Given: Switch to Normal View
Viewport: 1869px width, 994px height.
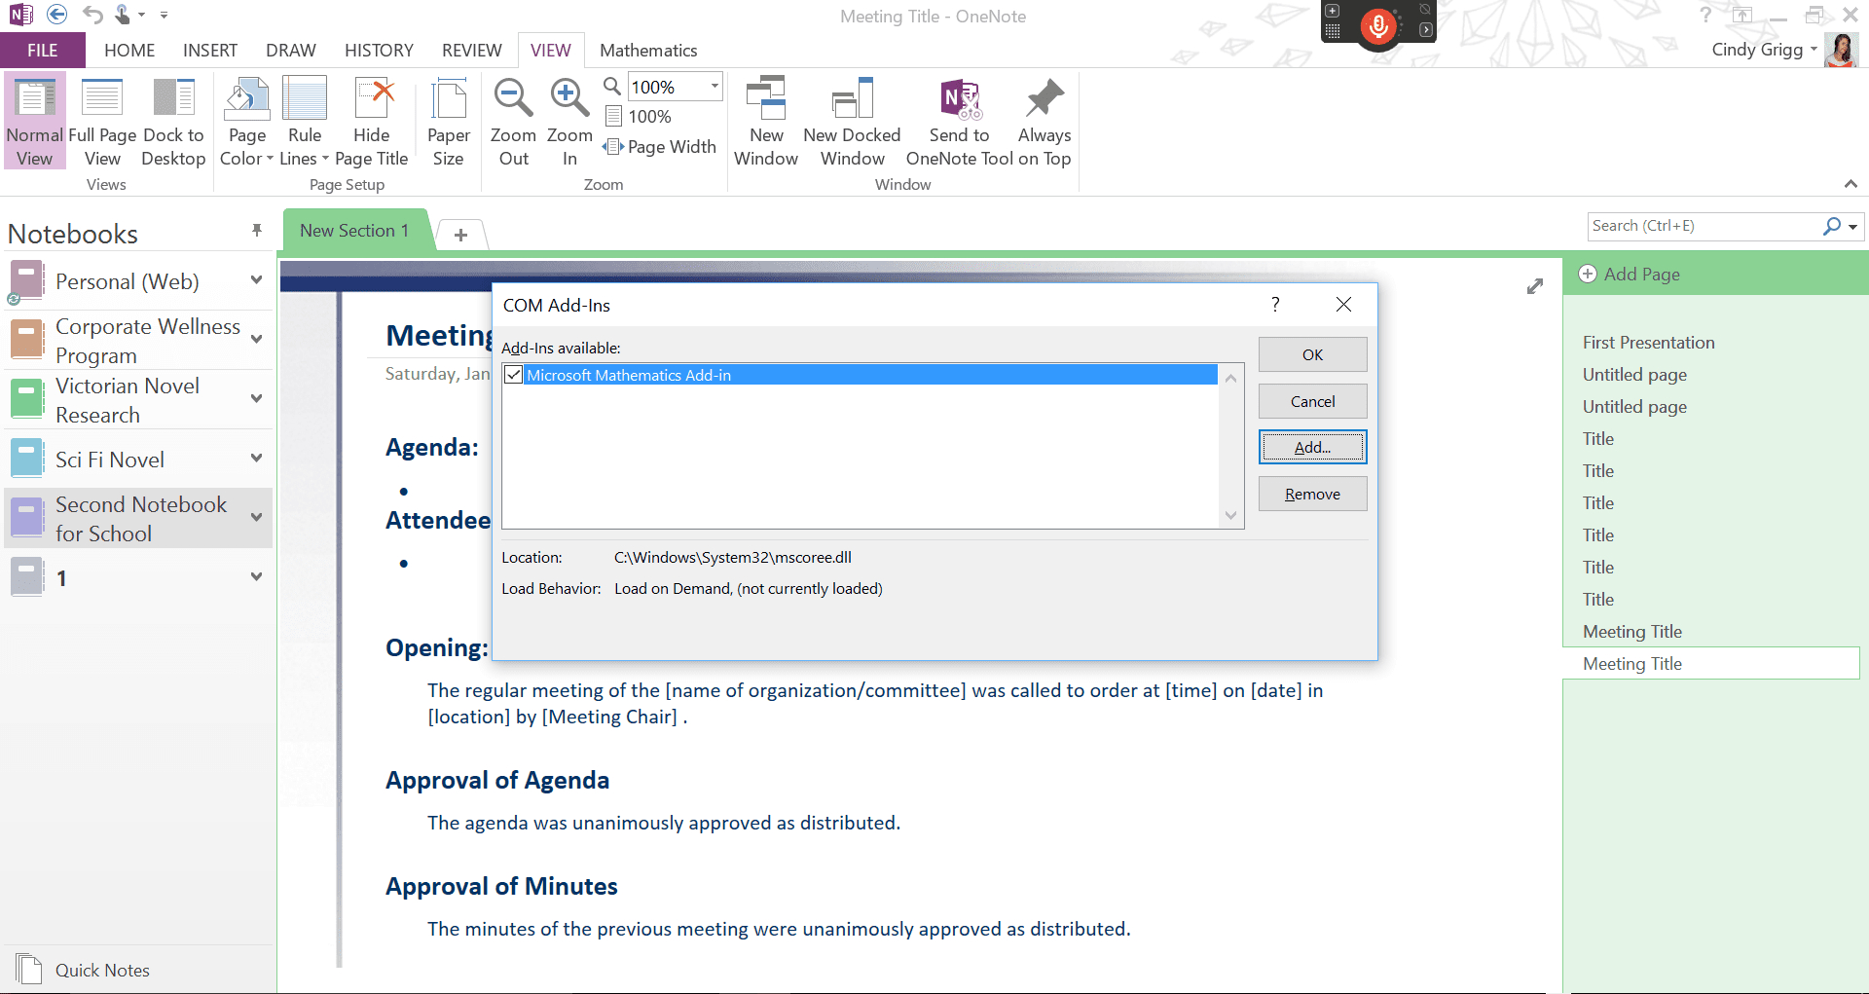Looking at the screenshot, I should 34,122.
